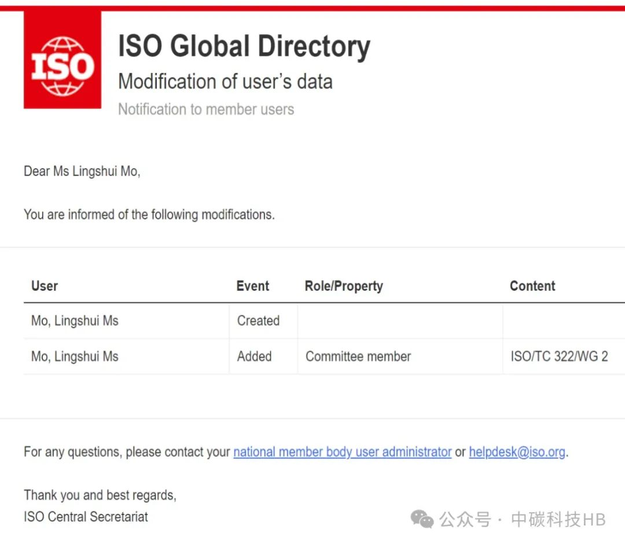Click the informed of following modifications sentence
625x544 pixels.
149,215
